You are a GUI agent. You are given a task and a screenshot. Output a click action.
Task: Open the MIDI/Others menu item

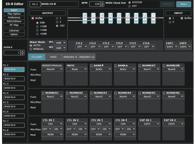tap(14, 21)
